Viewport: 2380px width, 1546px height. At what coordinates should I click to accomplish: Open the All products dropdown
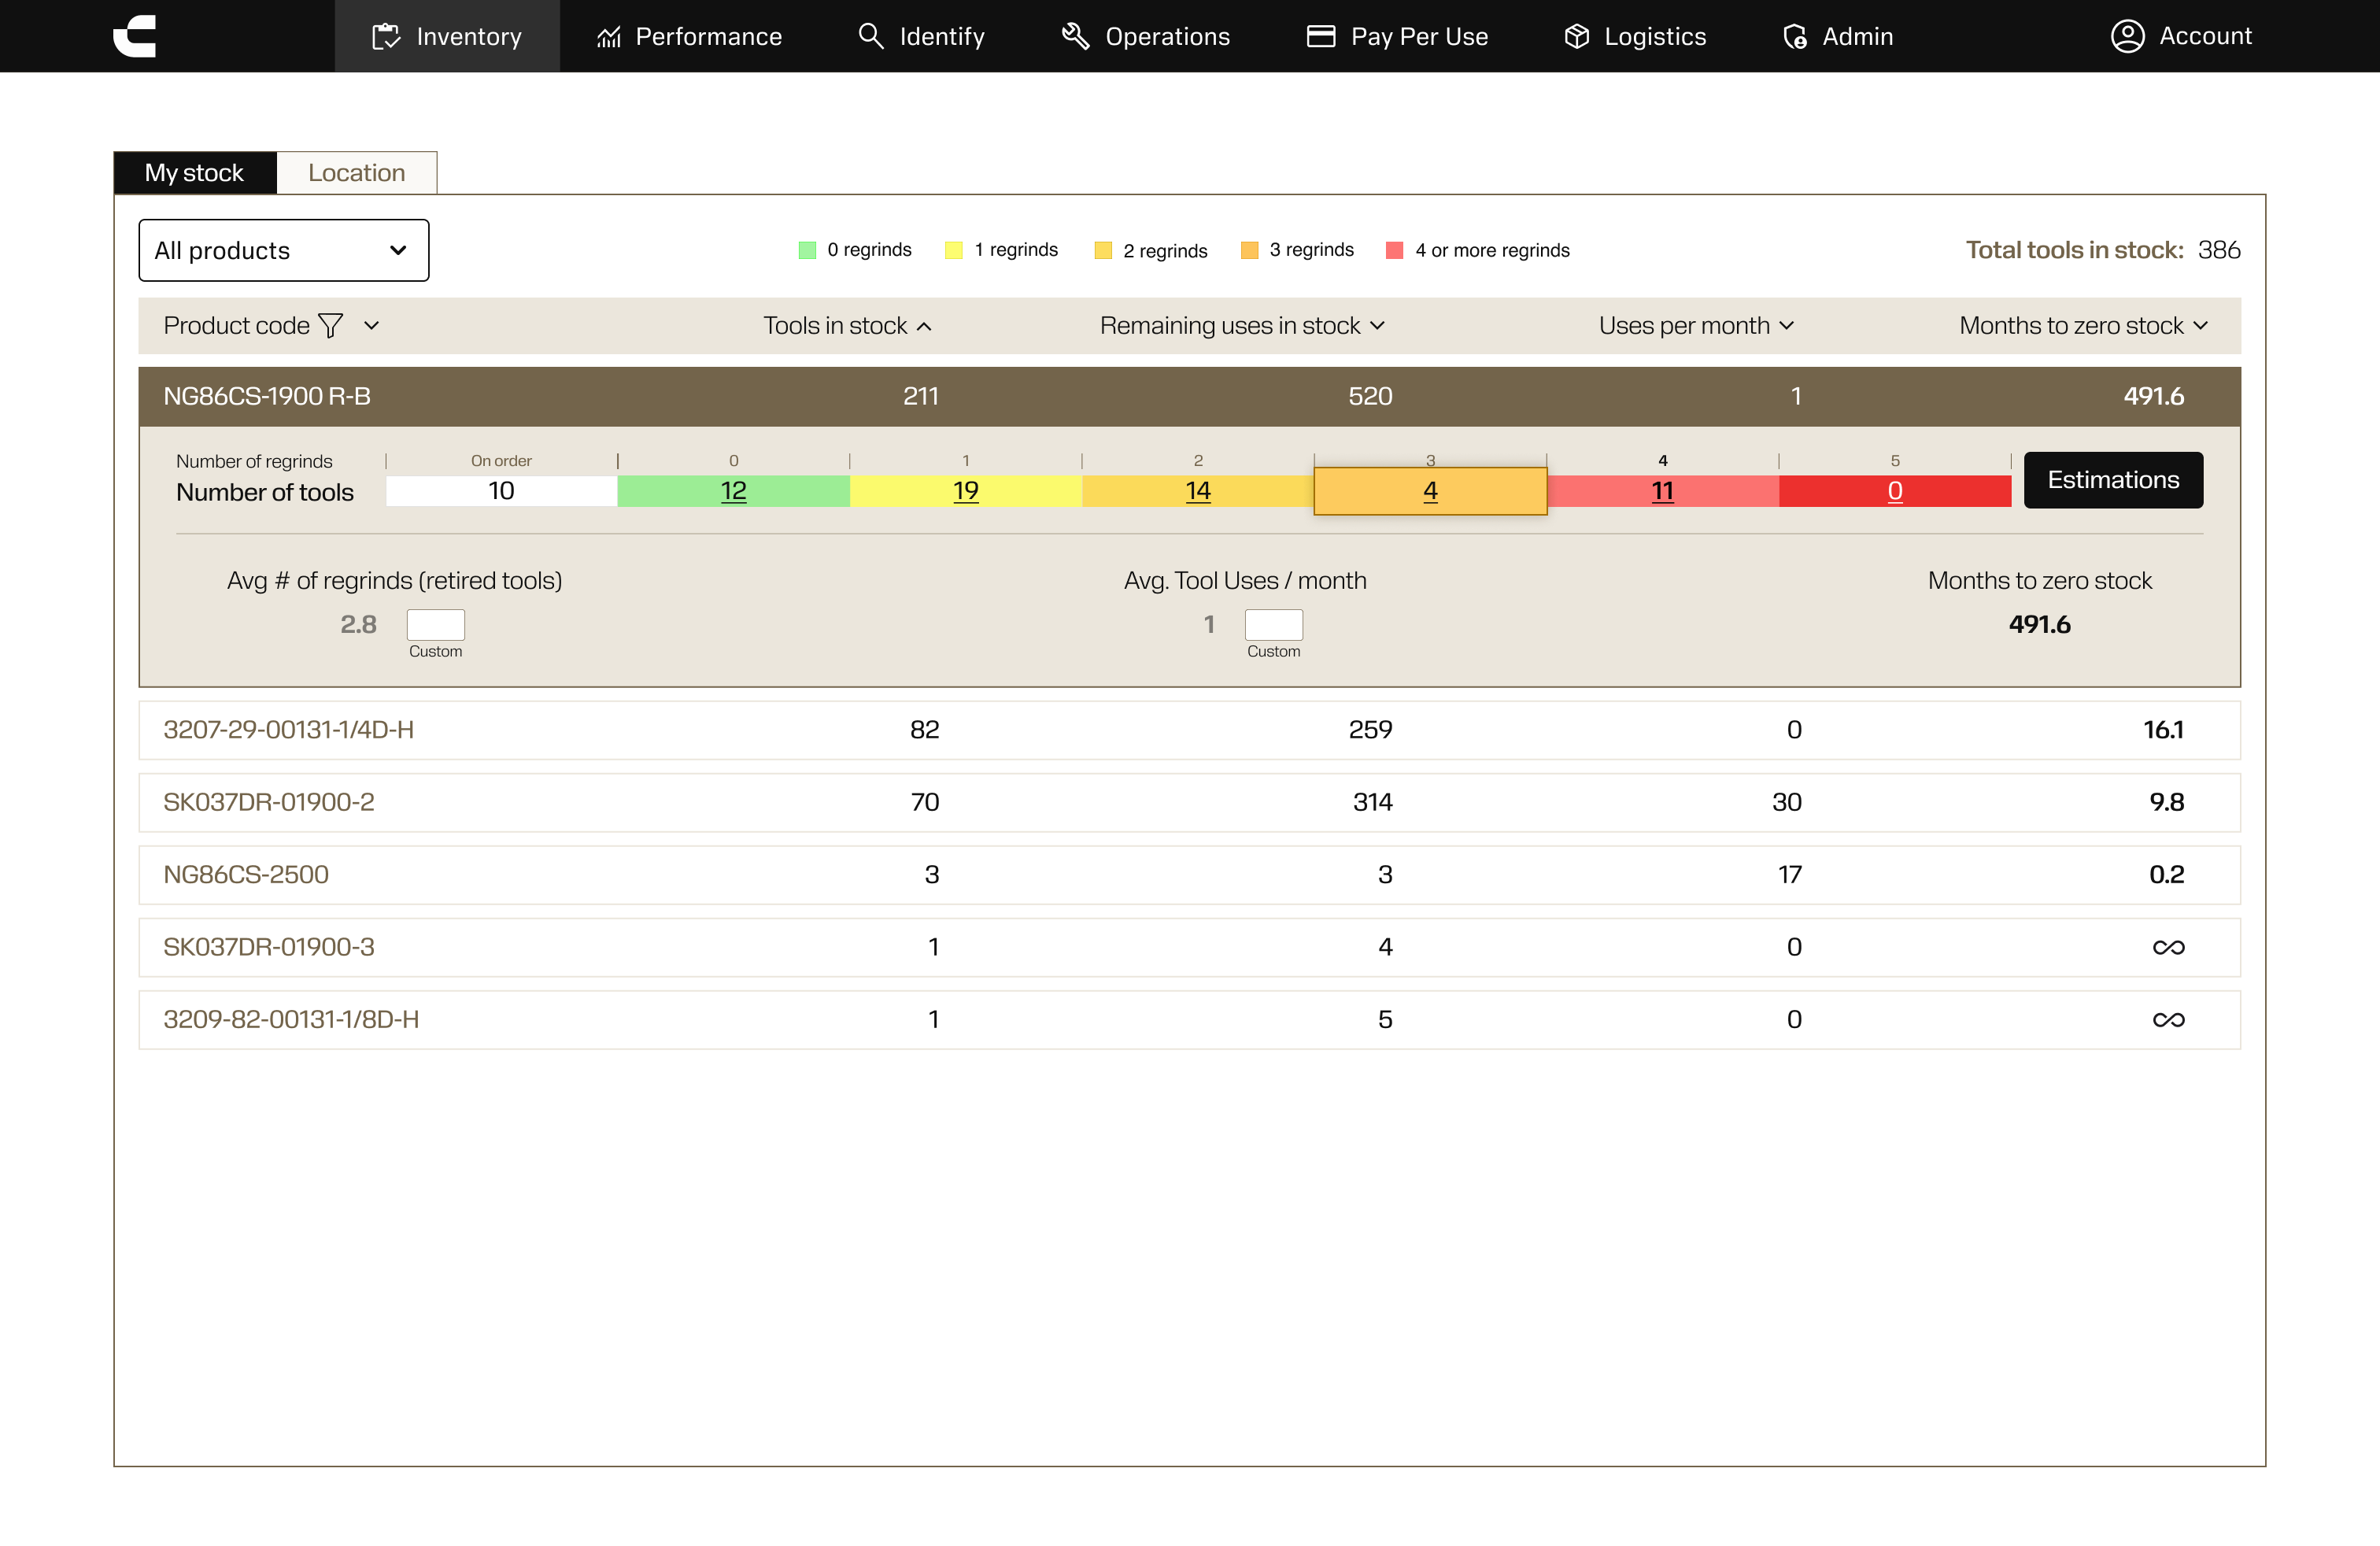(x=283, y=250)
